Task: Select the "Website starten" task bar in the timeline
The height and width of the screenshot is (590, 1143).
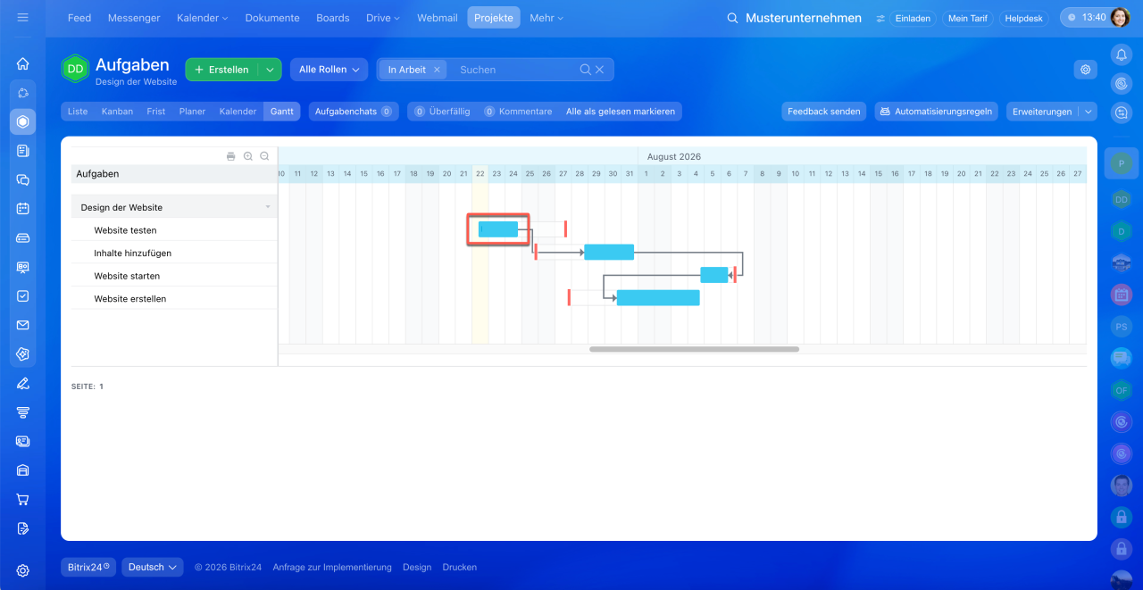Action: (x=714, y=275)
